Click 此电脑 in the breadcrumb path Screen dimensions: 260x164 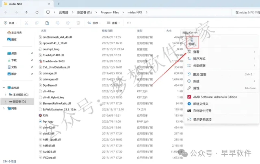coord(64,13)
